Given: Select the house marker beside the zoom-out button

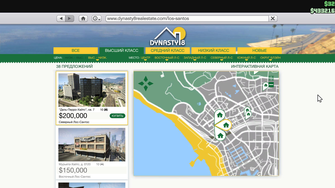Looking at the screenshot, I should (x=266, y=85).
